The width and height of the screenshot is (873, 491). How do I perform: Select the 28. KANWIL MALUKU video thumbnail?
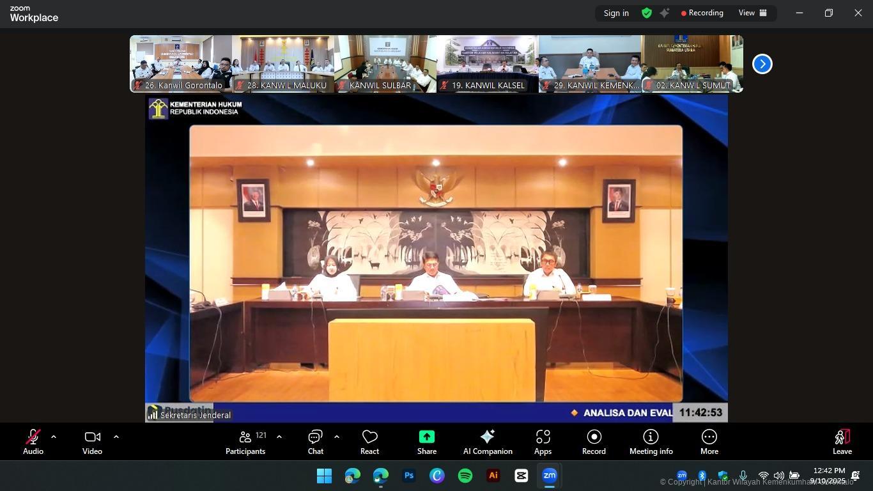pyautogui.click(x=283, y=64)
